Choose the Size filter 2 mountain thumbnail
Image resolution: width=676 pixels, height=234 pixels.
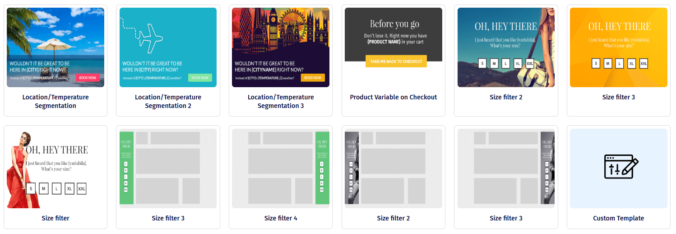(506, 47)
